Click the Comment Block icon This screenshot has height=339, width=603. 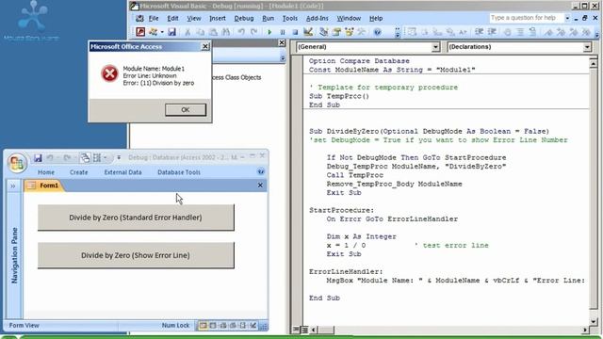[520, 32]
